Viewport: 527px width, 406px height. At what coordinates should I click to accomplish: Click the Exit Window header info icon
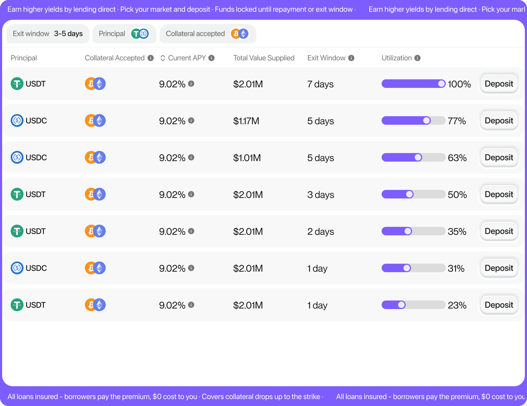tap(351, 58)
